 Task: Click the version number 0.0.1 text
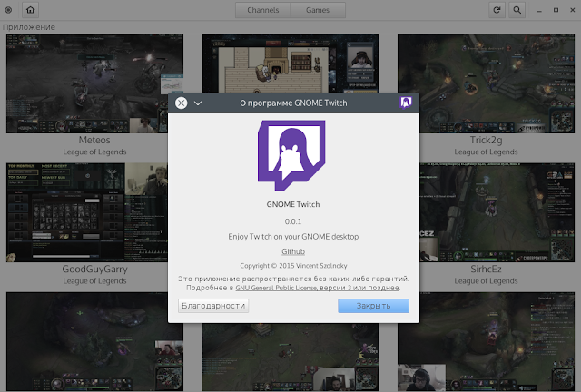tap(293, 221)
